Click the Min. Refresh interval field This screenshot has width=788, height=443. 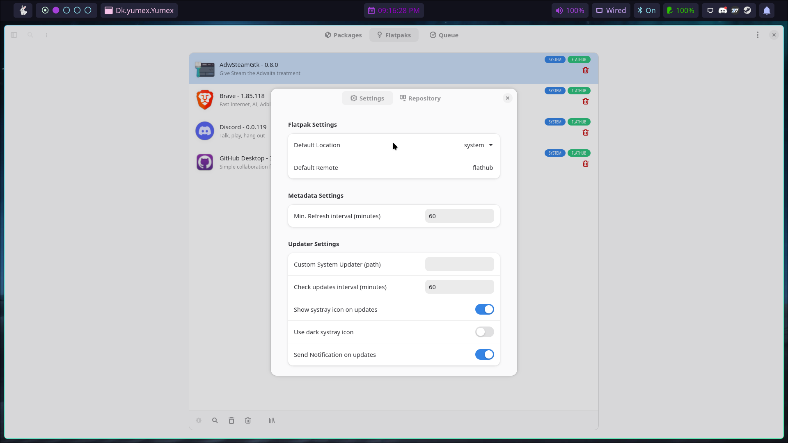[459, 216]
